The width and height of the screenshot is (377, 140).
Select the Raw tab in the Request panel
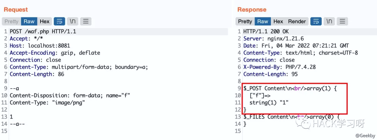tap(29, 21)
